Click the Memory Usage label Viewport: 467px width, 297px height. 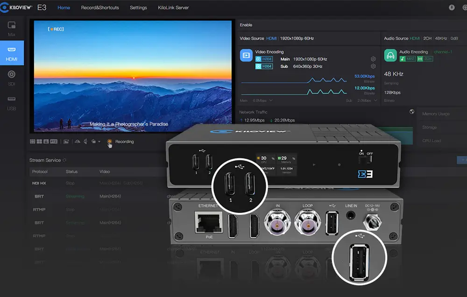(x=436, y=114)
